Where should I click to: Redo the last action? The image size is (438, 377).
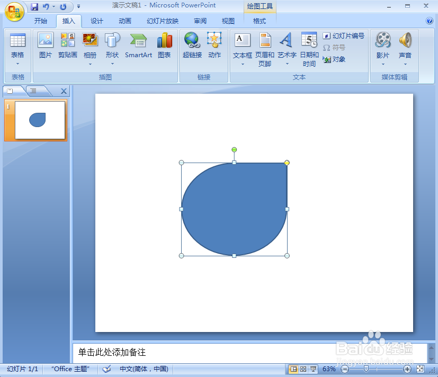[64, 7]
